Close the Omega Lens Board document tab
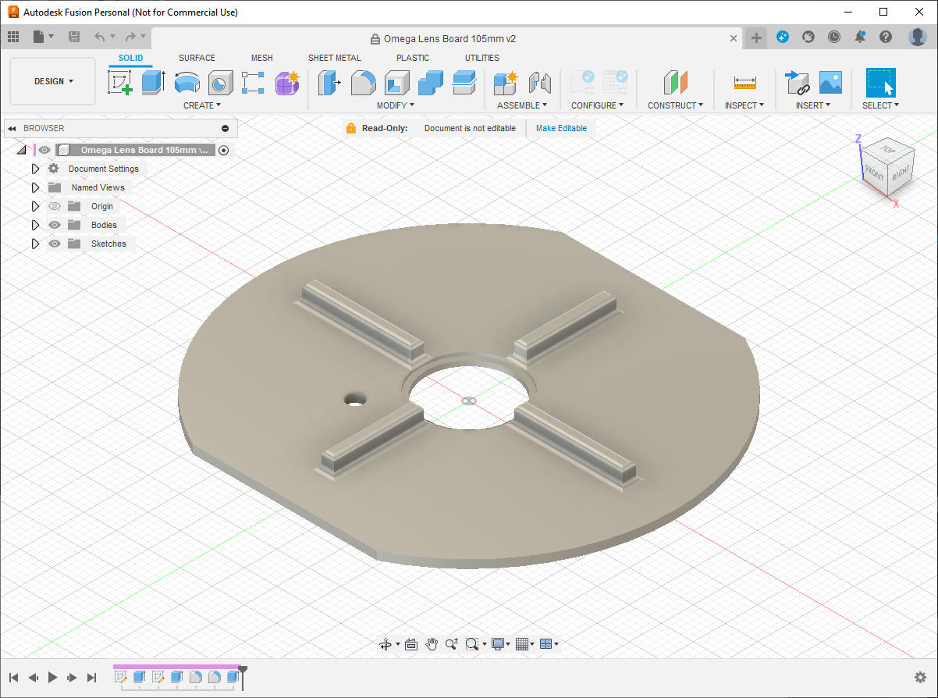This screenshot has height=698, width=938. (x=734, y=38)
